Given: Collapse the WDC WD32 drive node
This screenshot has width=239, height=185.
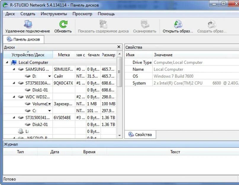Looking at the screenshot, I should pos(14,97).
